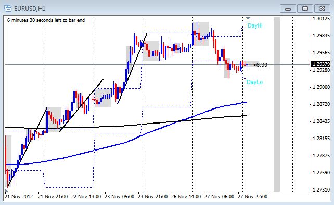Click price level 1.27310 on the scale
Viewport: 334px width, 205px height.
tap(321, 190)
